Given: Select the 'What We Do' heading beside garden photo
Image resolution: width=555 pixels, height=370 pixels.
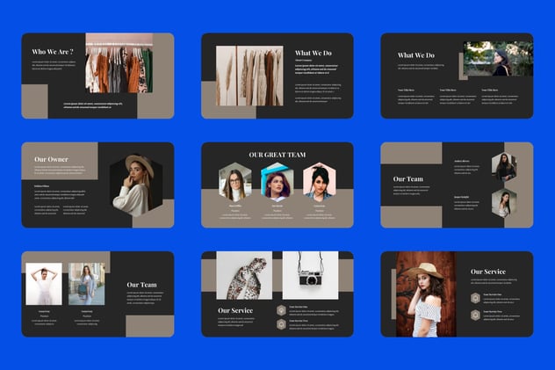Looking at the screenshot, I should click(x=416, y=55).
